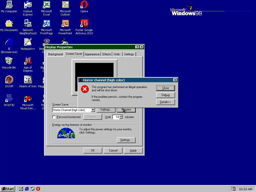
Task: Switch to the Background tab
Action: 55,54
